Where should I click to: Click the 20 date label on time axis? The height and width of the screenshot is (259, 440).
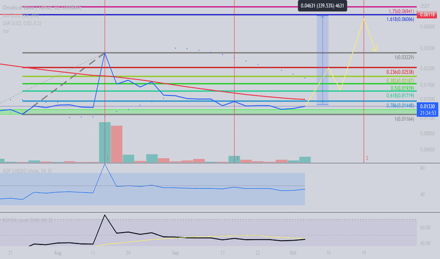pyautogui.click(x=128, y=253)
